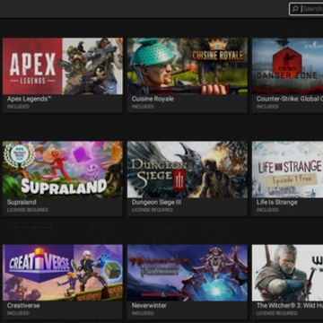Click the 'Apex Legends™' title text
Screen dimensions: 323x323
[29, 99]
